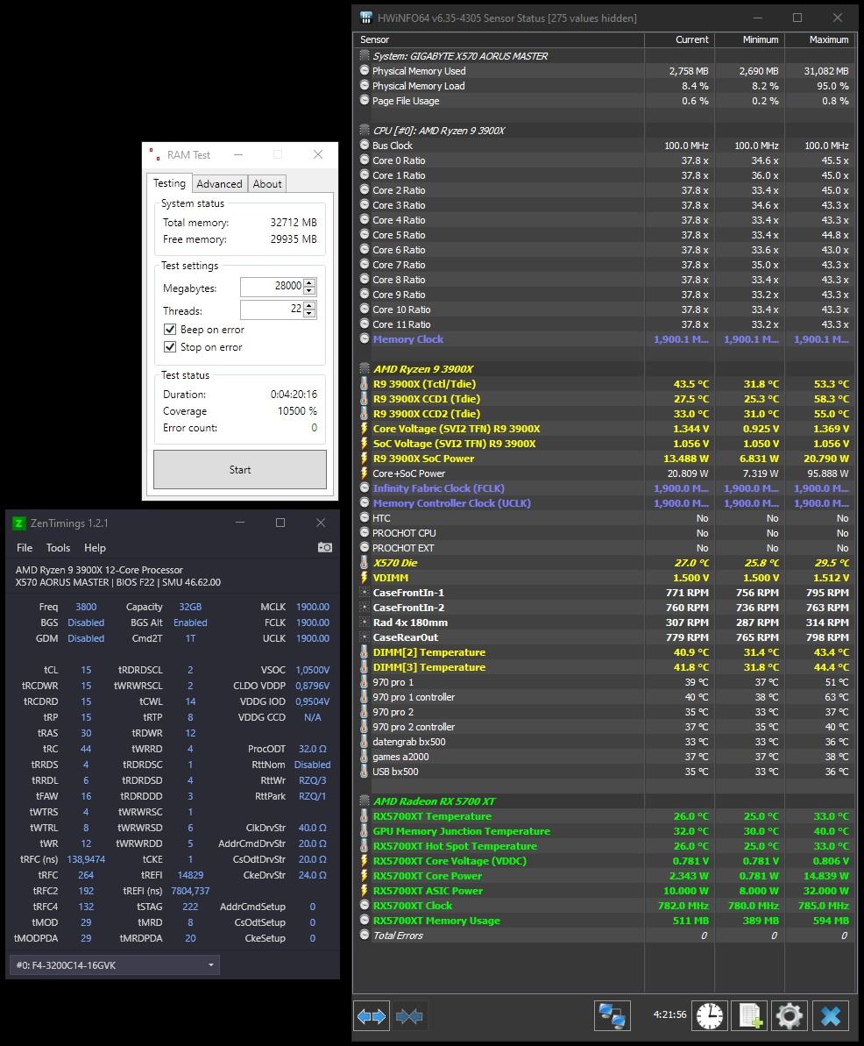The width and height of the screenshot is (864, 1046).
Task: Click the fan icon beside Rad 4x 180mm
Action: tap(364, 623)
